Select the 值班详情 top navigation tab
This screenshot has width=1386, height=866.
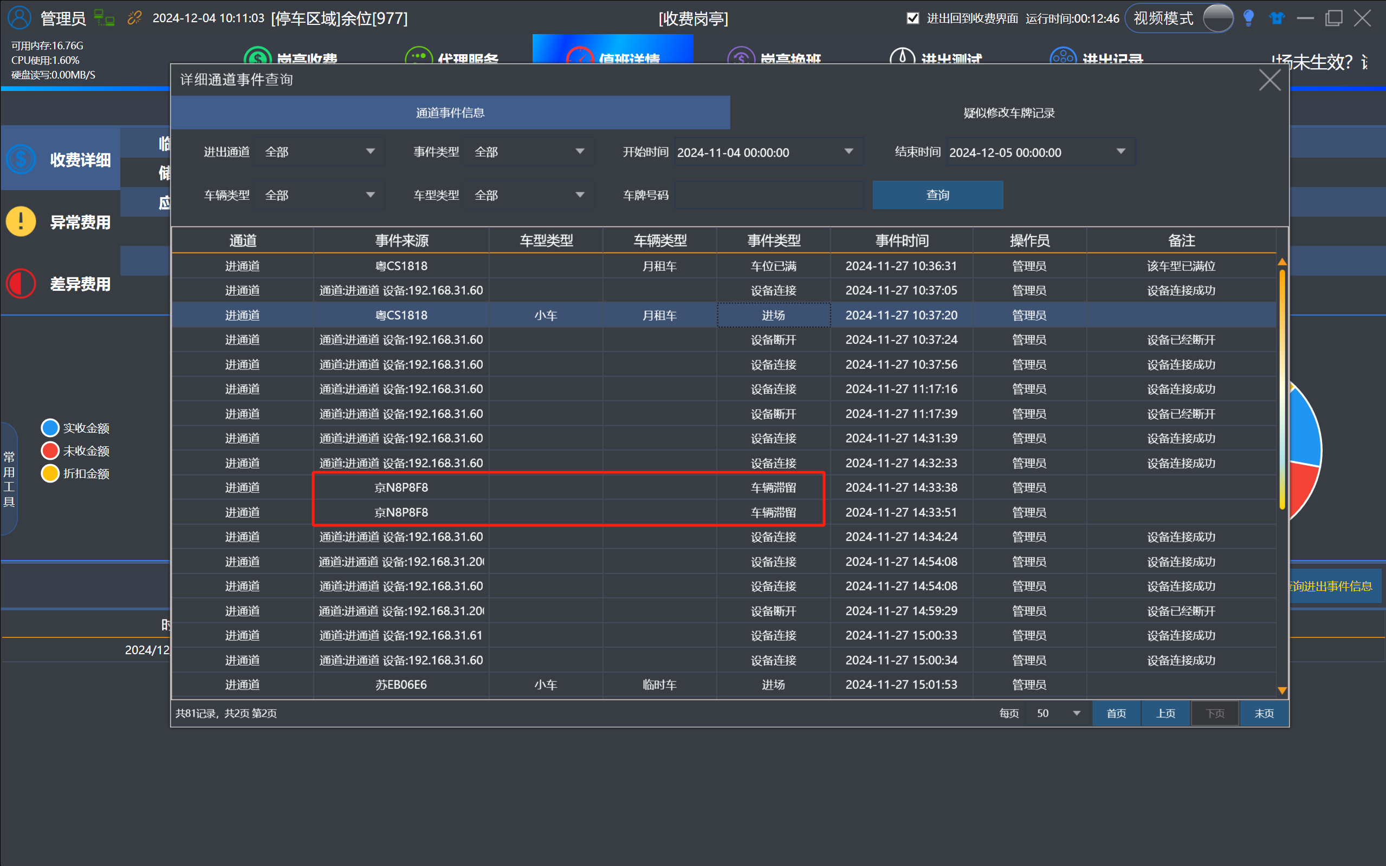point(612,50)
